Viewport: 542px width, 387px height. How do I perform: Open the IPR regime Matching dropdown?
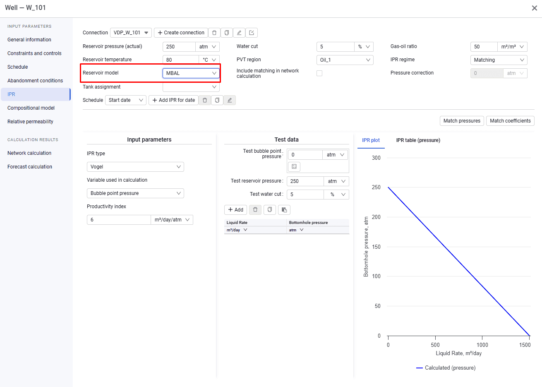tap(499, 60)
